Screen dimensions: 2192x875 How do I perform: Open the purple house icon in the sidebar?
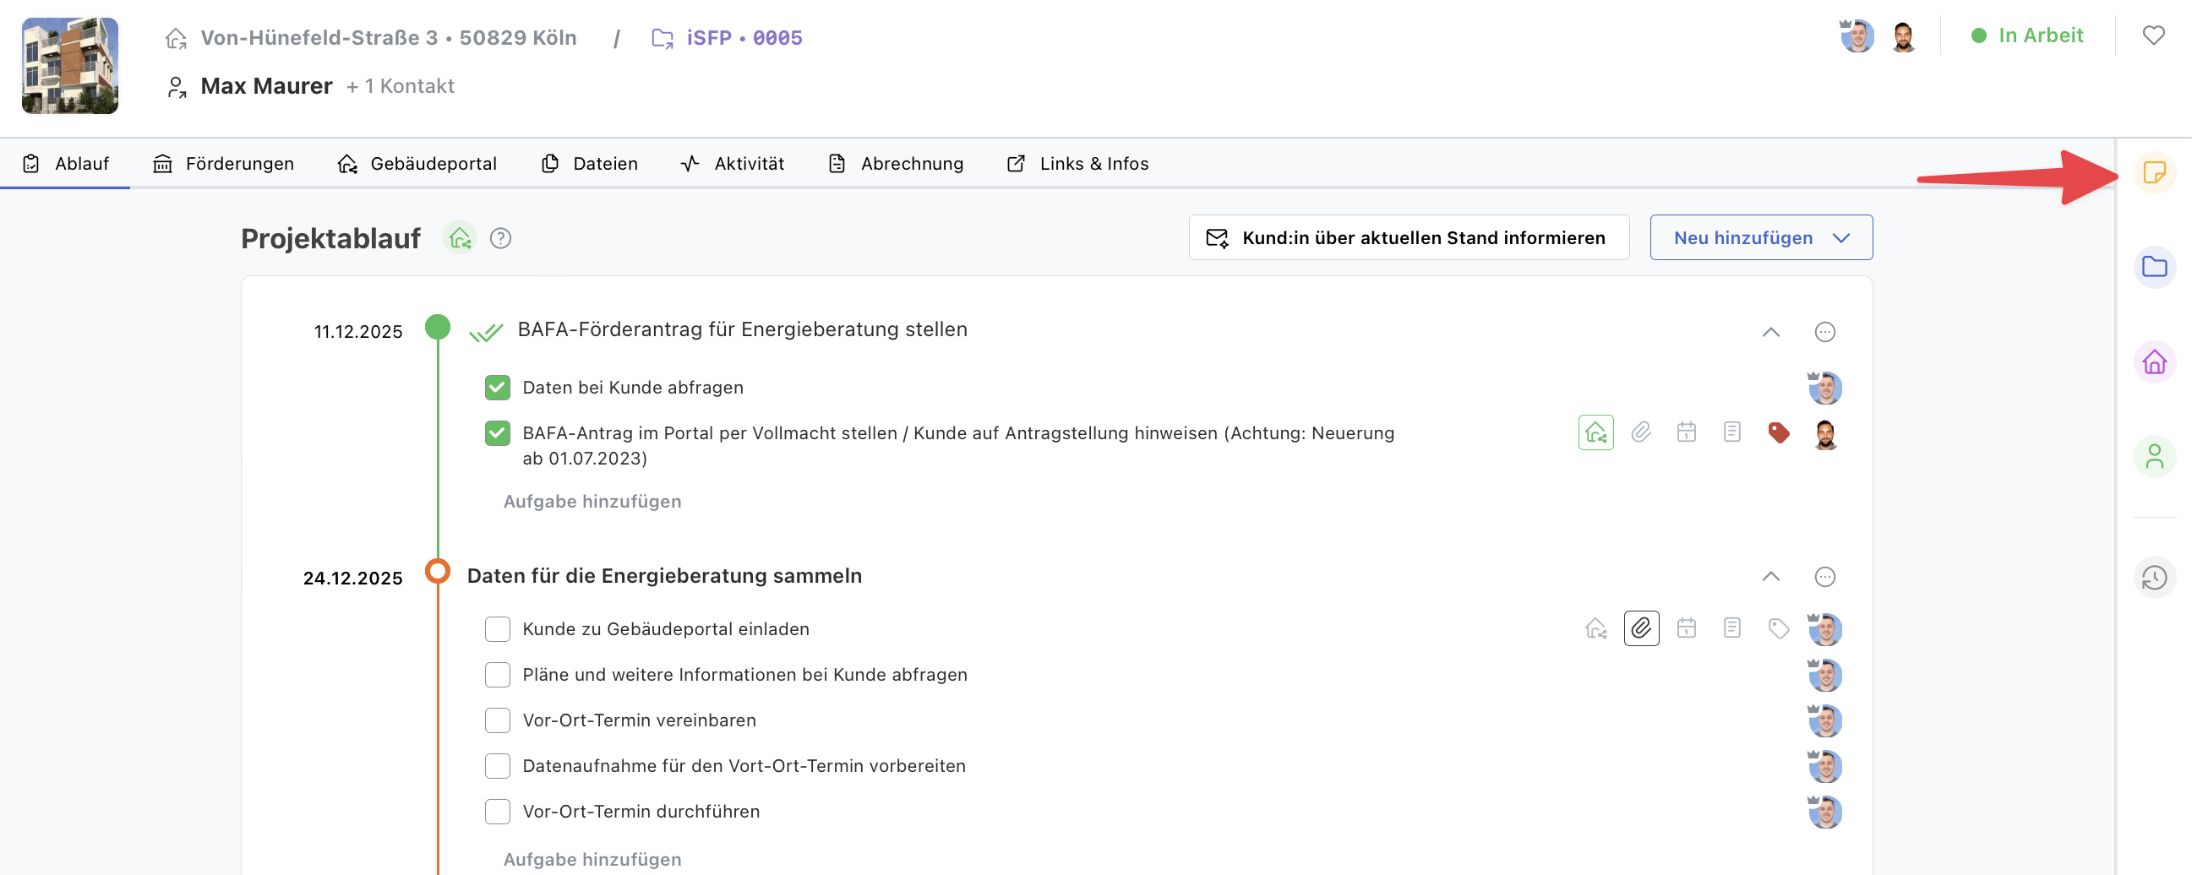pyautogui.click(x=2154, y=362)
